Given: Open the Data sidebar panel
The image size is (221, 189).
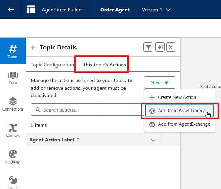Looking at the screenshot, I should (13, 78).
